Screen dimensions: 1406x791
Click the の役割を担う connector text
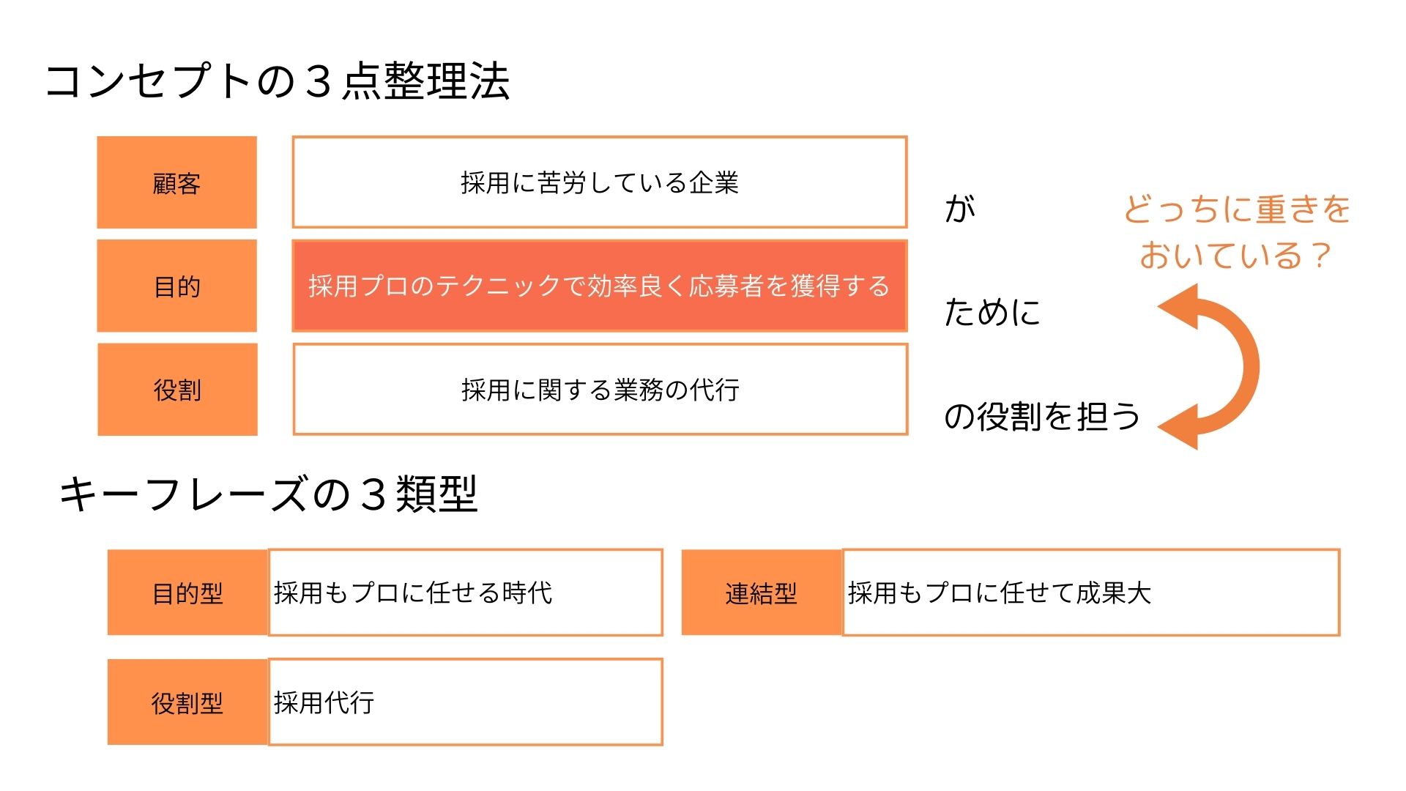1042,416
